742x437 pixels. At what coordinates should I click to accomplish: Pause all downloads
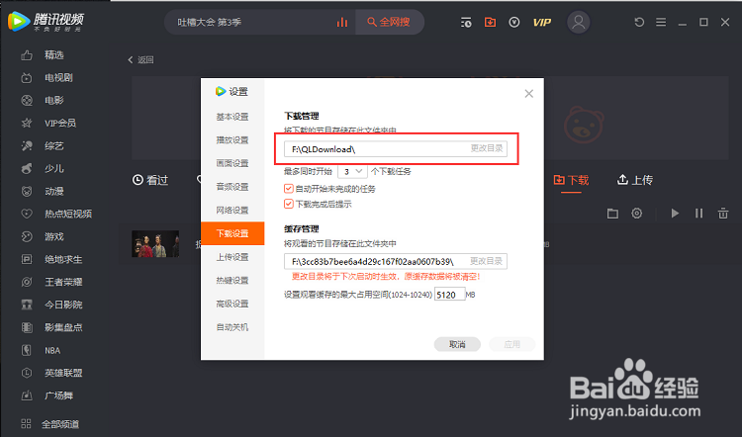698,214
